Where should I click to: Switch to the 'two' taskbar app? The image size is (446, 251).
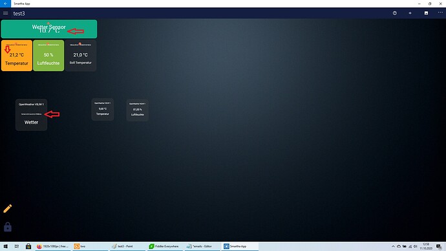(90, 246)
